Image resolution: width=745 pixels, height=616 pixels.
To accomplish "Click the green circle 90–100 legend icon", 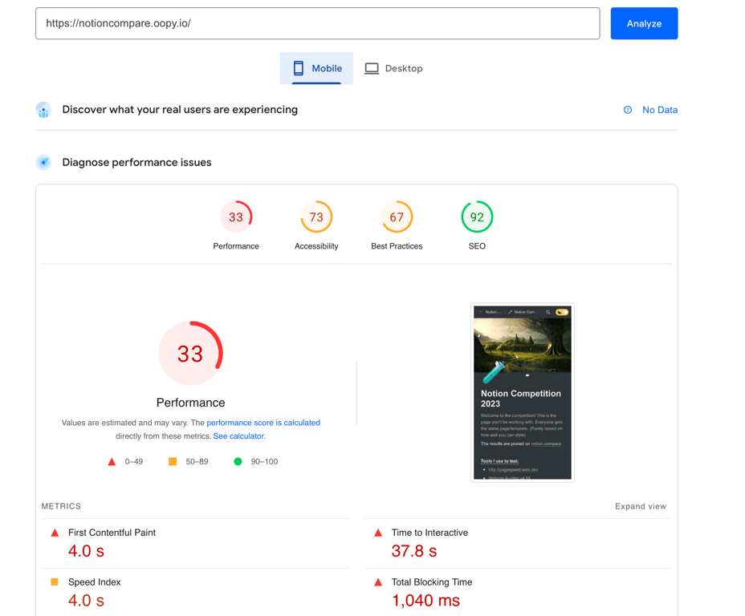I will pyautogui.click(x=238, y=461).
